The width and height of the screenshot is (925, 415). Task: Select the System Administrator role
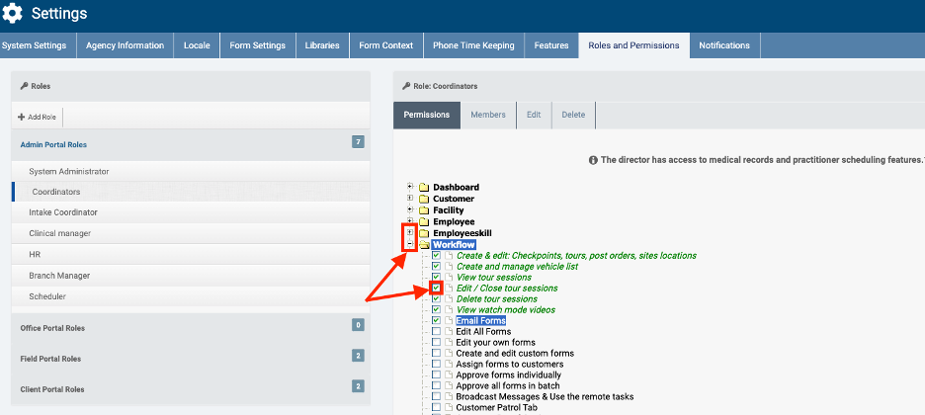click(x=191, y=172)
